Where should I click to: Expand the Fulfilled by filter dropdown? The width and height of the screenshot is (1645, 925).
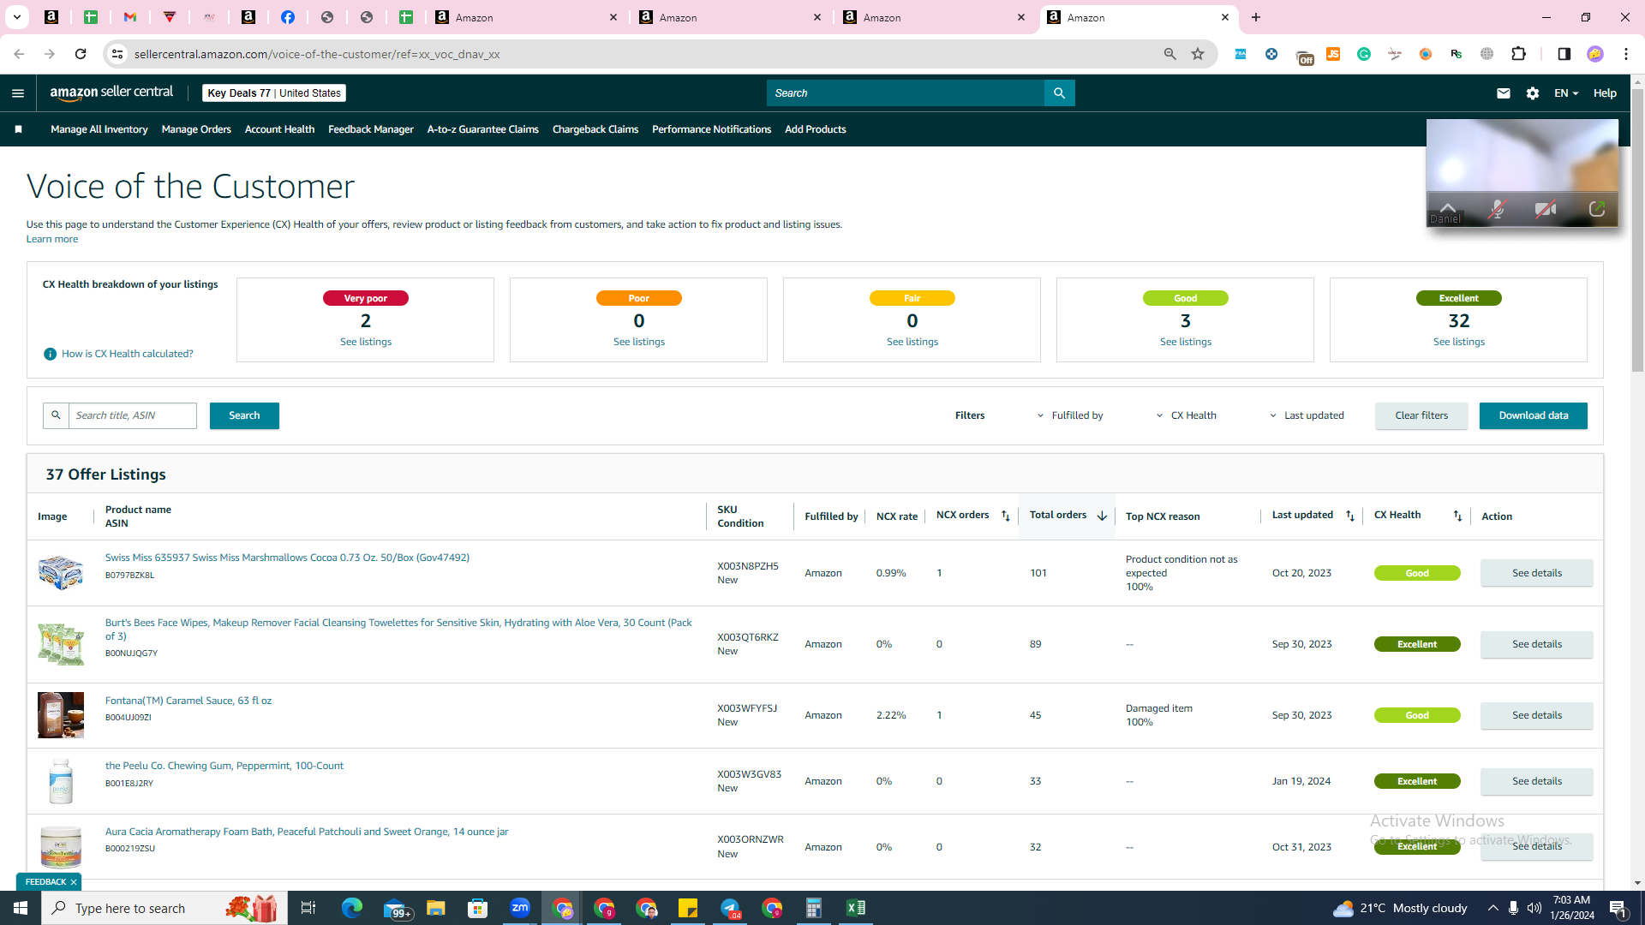point(1070,415)
